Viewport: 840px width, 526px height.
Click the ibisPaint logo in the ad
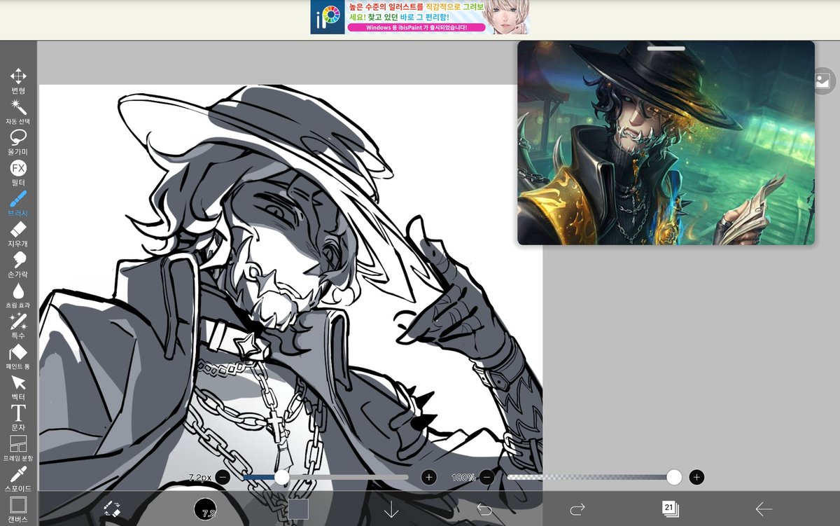coord(328,17)
